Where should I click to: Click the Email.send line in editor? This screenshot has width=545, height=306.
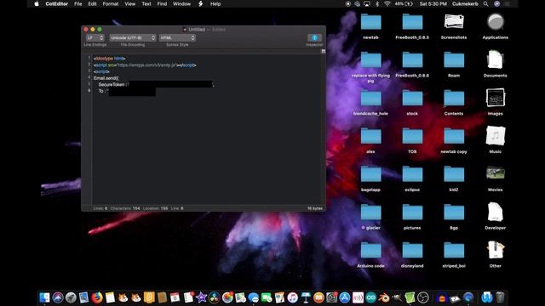106,78
